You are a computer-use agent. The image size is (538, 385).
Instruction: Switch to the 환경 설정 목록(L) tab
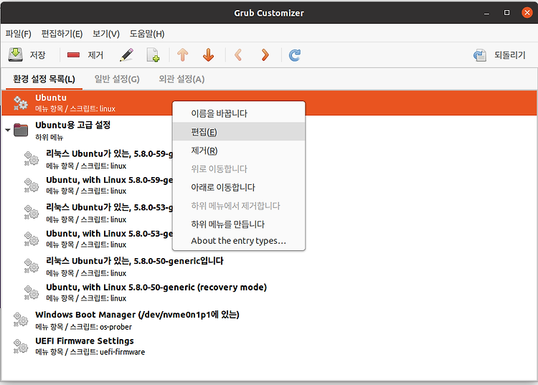[x=44, y=79]
